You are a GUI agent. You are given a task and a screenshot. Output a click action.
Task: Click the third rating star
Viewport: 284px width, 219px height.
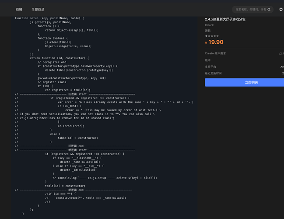[x=212, y=36]
